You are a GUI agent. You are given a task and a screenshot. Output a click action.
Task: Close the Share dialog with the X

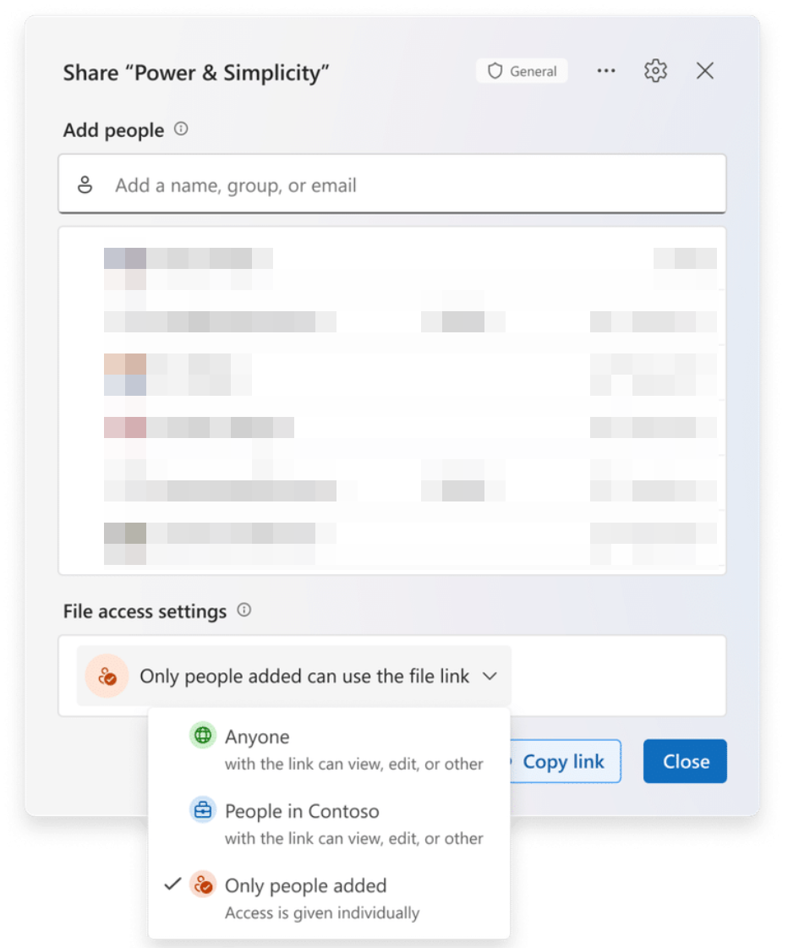704,71
